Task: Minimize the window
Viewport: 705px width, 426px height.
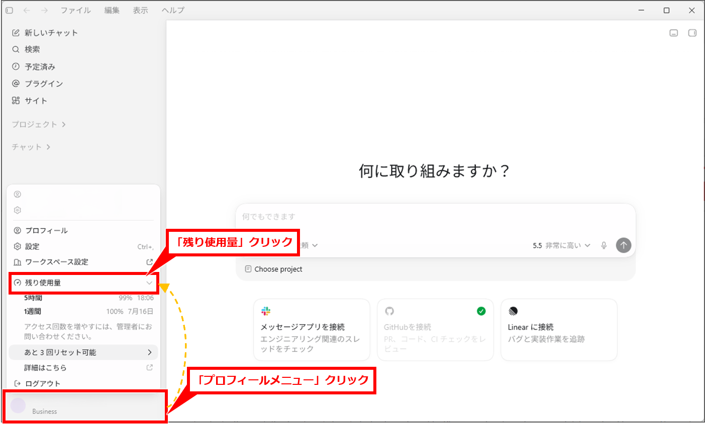Action: tap(641, 10)
